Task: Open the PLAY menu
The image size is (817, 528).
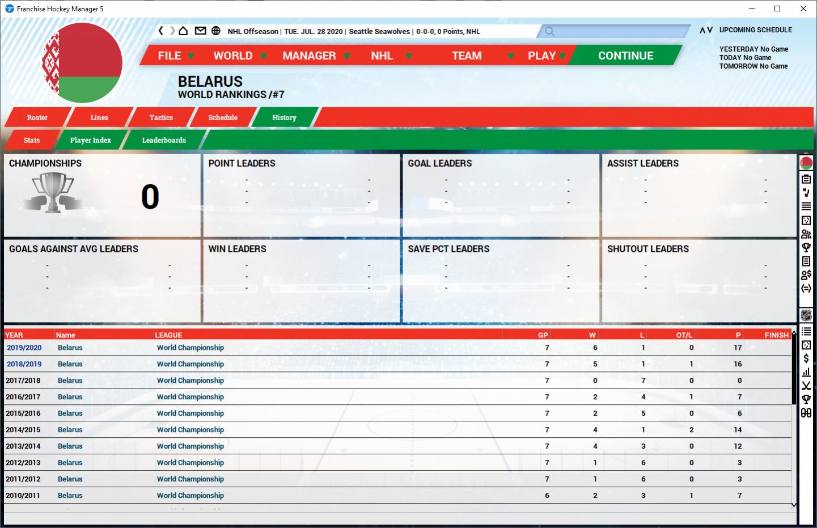Action: tap(542, 56)
